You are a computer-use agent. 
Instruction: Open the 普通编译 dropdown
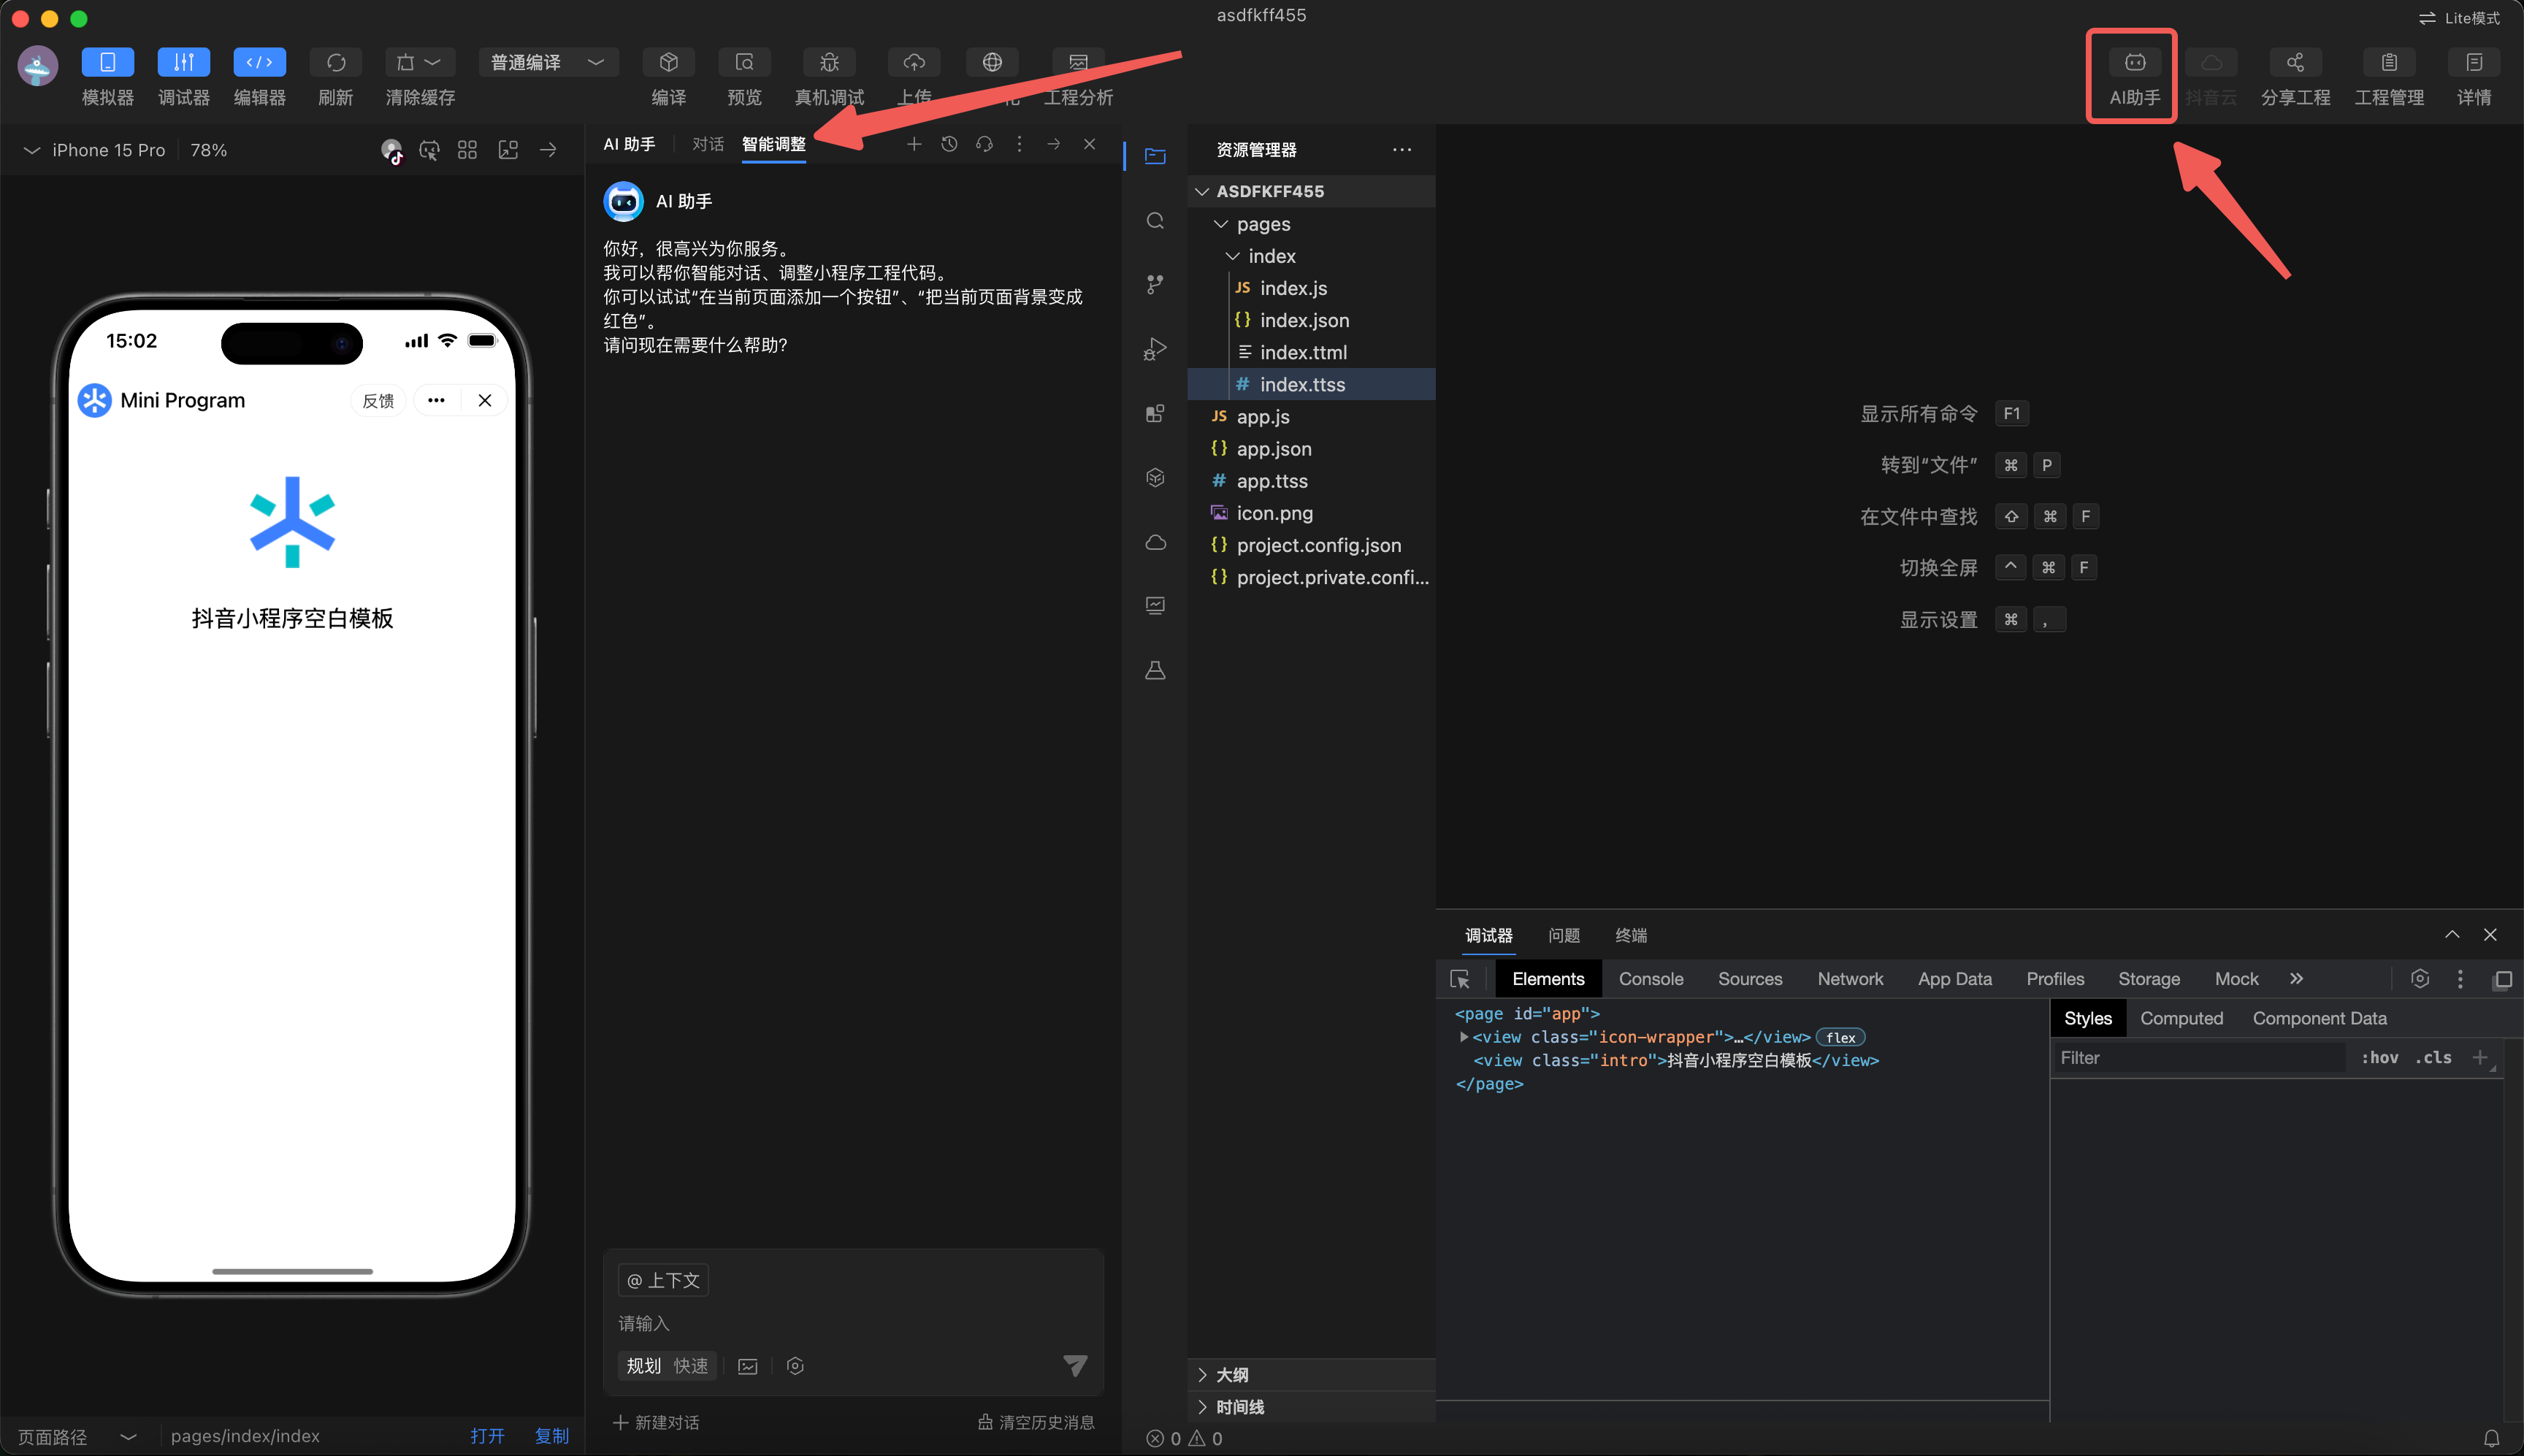(x=547, y=63)
